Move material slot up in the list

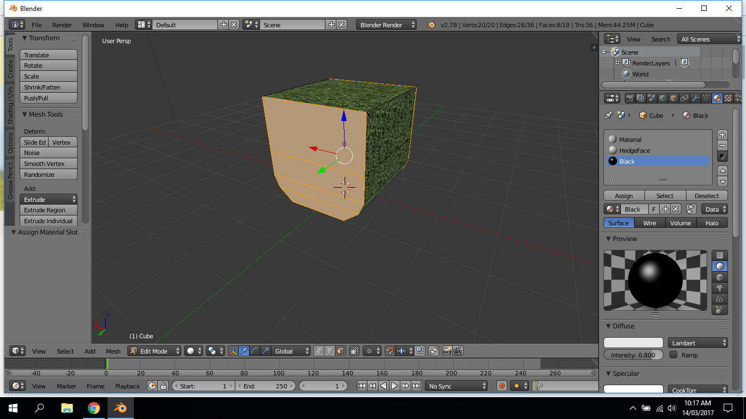(723, 171)
